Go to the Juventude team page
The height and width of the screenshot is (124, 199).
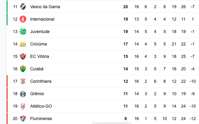(40, 32)
